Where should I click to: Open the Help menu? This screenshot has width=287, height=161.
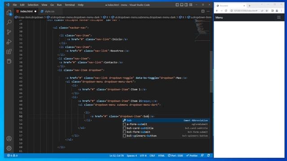click(x=81, y=5)
